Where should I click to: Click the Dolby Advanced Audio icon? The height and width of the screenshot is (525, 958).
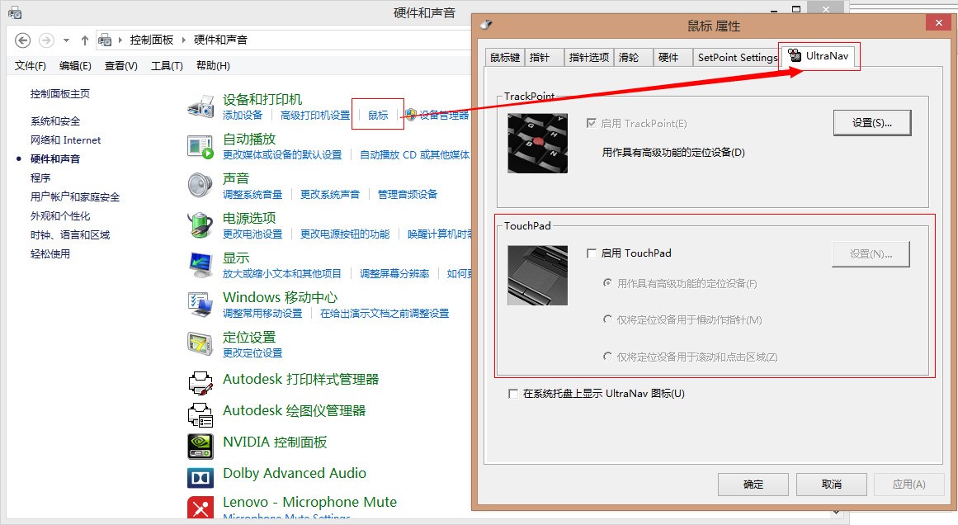[x=201, y=477]
